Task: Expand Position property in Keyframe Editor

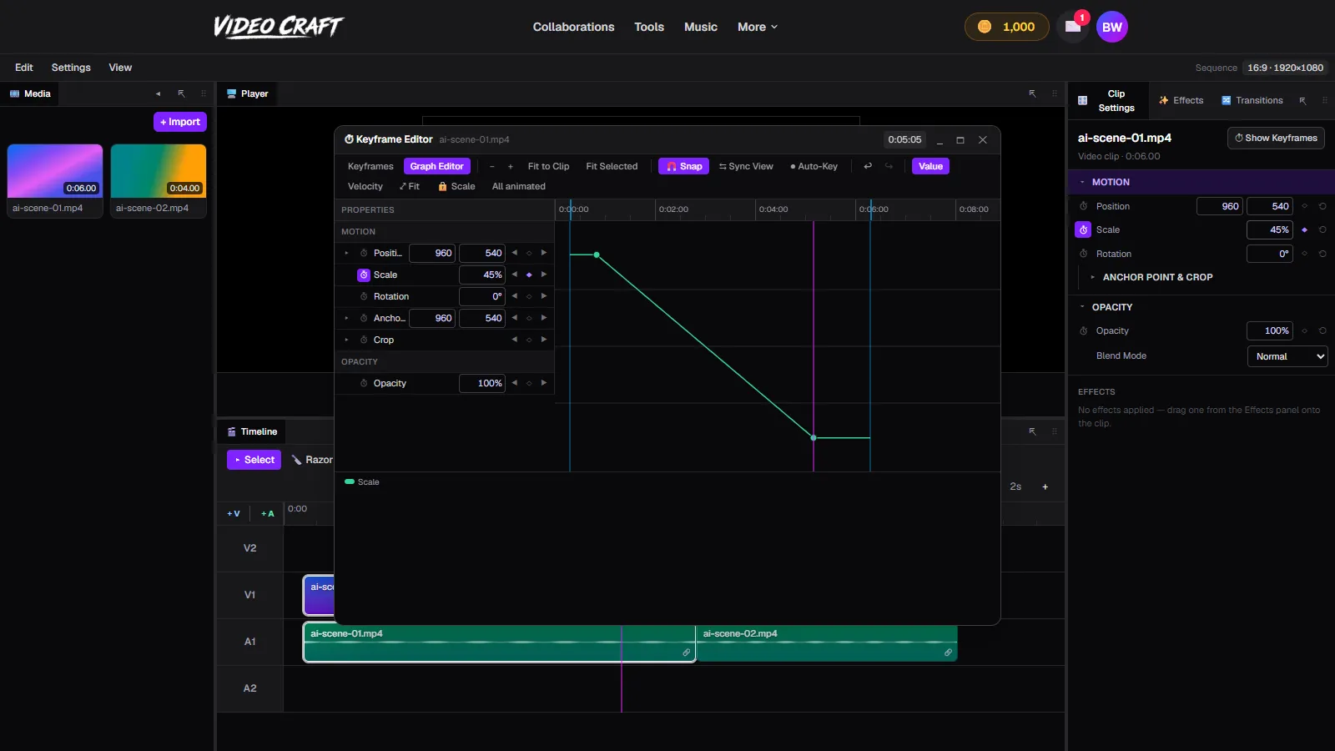Action: pos(346,253)
